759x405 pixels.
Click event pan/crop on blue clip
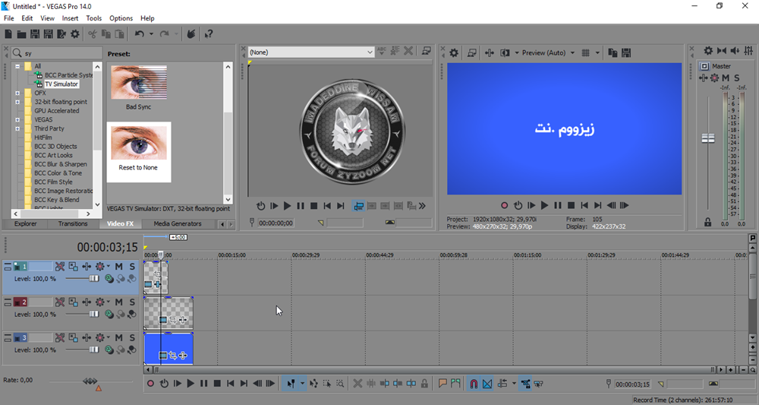pyautogui.click(x=173, y=356)
